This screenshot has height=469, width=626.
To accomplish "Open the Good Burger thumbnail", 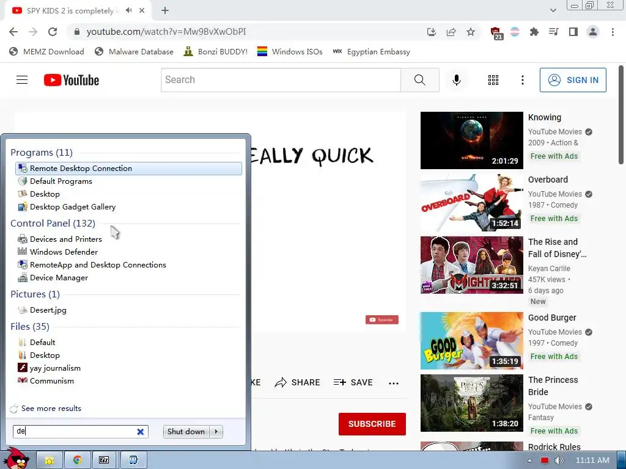I will [x=471, y=341].
